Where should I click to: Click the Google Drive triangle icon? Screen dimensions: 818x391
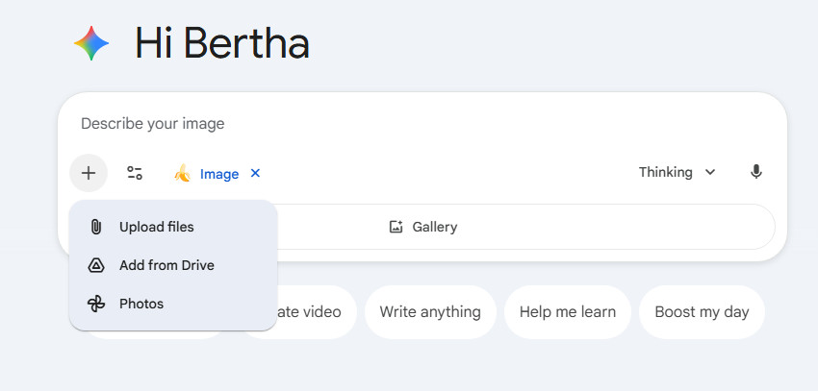coord(96,265)
